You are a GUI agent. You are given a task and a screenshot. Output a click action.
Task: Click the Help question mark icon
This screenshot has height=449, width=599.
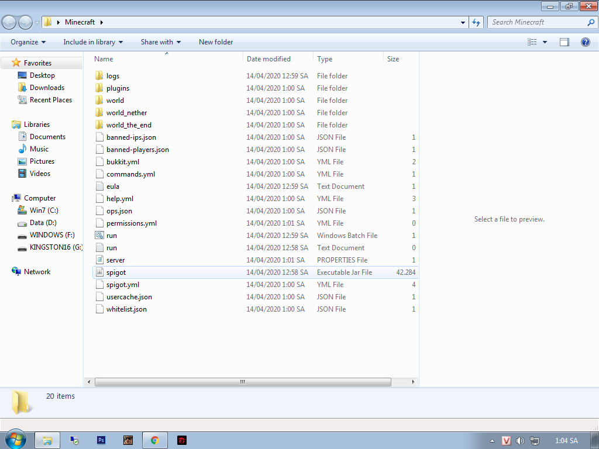(x=585, y=42)
